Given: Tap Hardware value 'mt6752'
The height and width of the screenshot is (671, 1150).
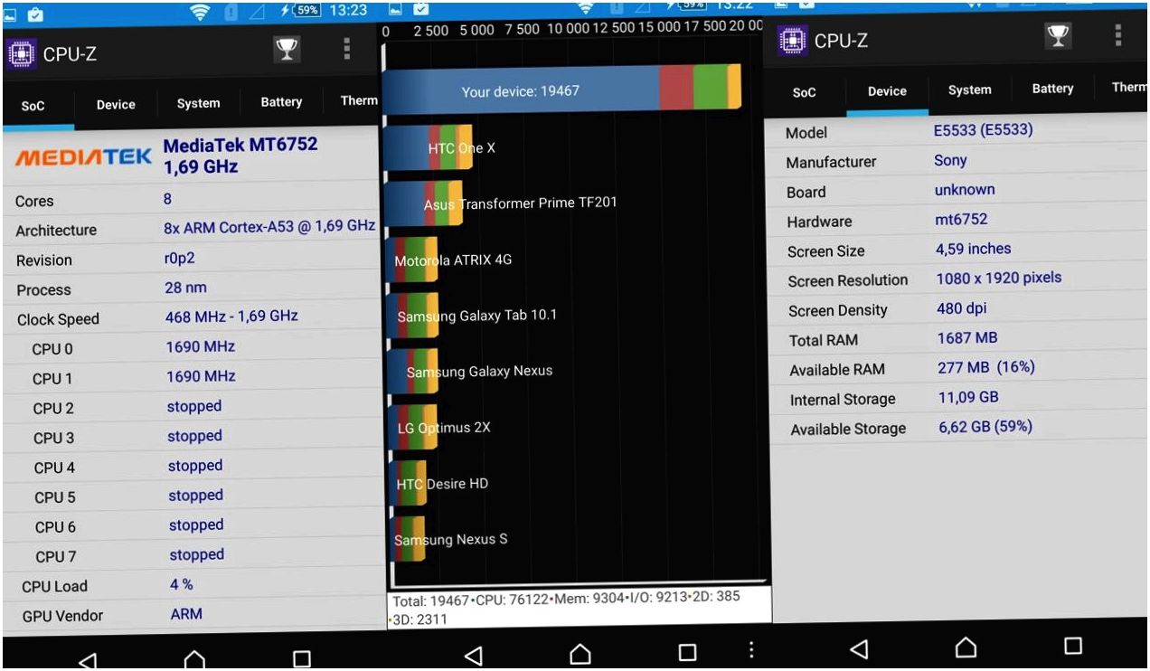Looking at the screenshot, I should [x=961, y=219].
